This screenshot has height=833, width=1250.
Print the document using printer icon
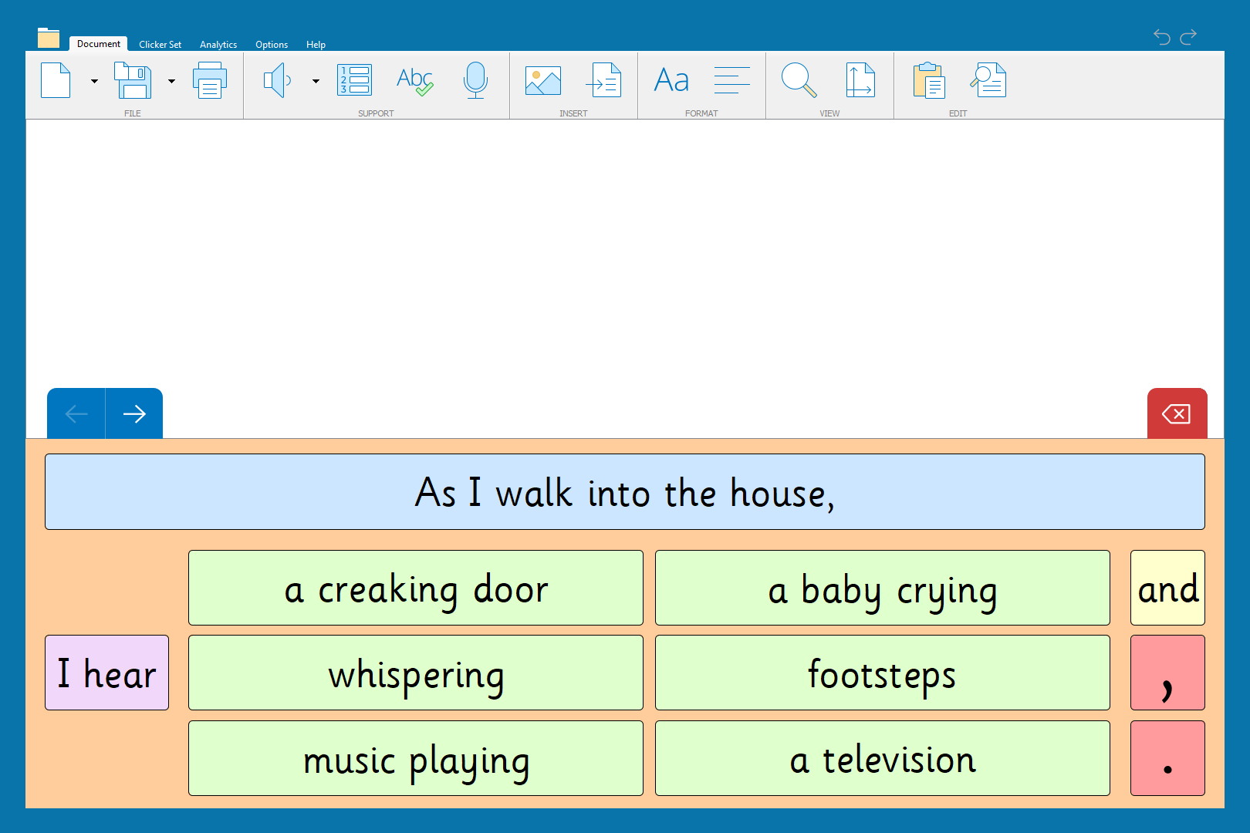tap(210, 80)
